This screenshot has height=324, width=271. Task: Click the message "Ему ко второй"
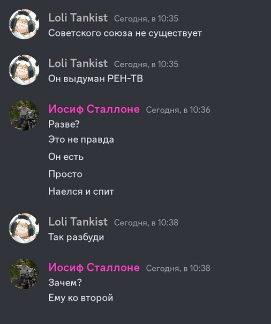pyautogui.click(x=81, y=298)
